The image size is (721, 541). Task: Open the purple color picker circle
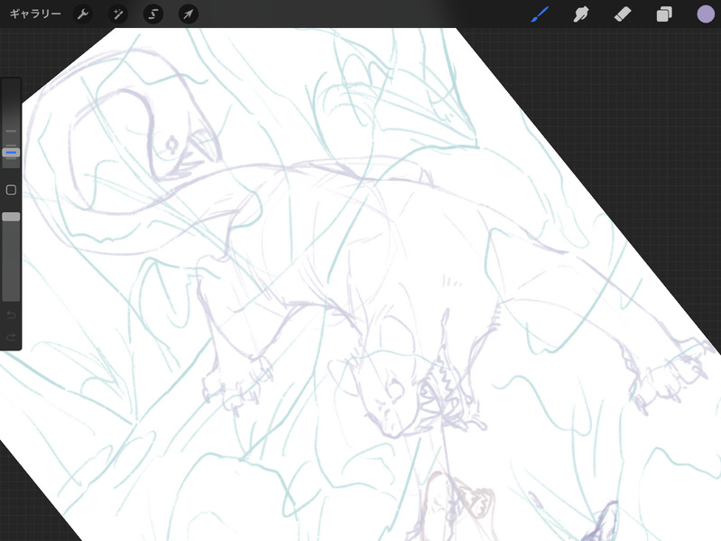[706, 14]
